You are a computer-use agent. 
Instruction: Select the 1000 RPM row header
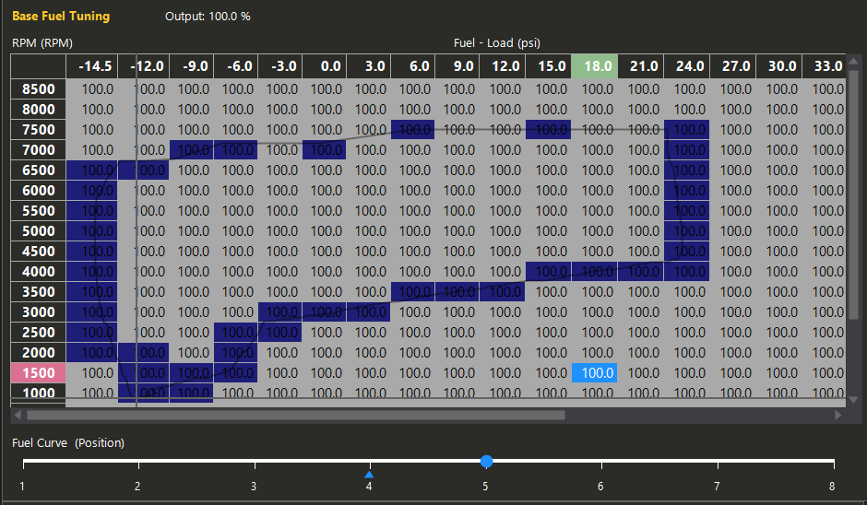pos(38,391)
